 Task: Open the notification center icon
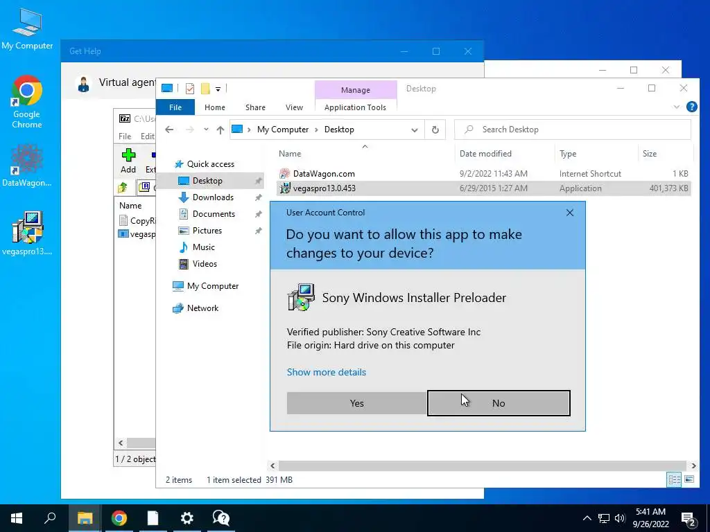point(689,519)
